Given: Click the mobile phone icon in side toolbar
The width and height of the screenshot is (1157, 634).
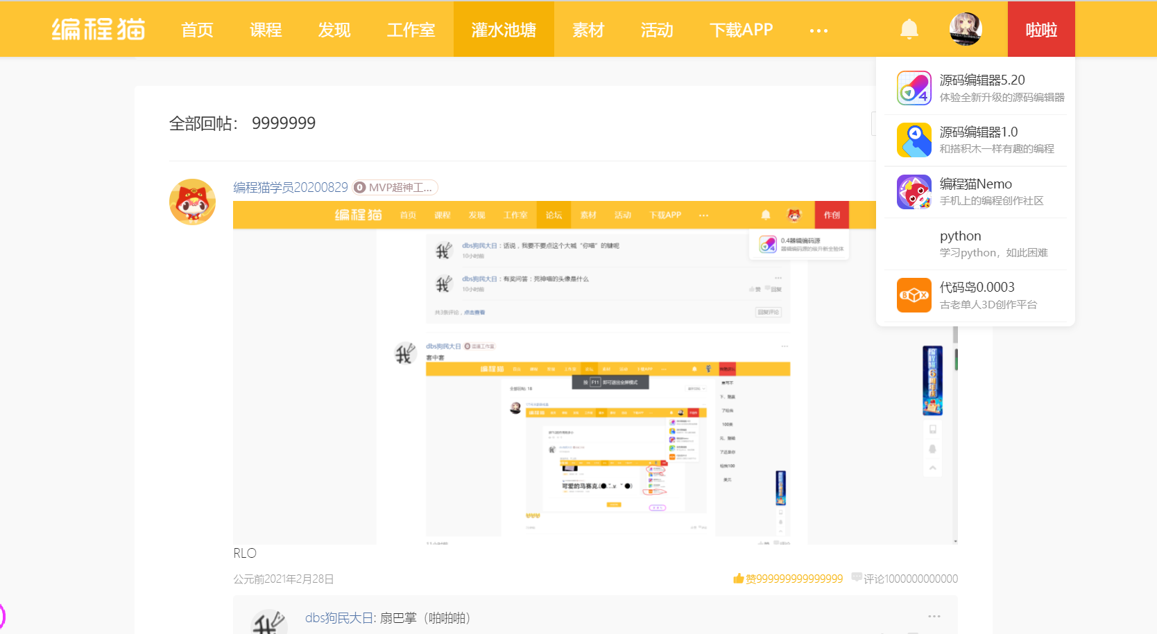Looking at the screenshot, I should [933, 430].
